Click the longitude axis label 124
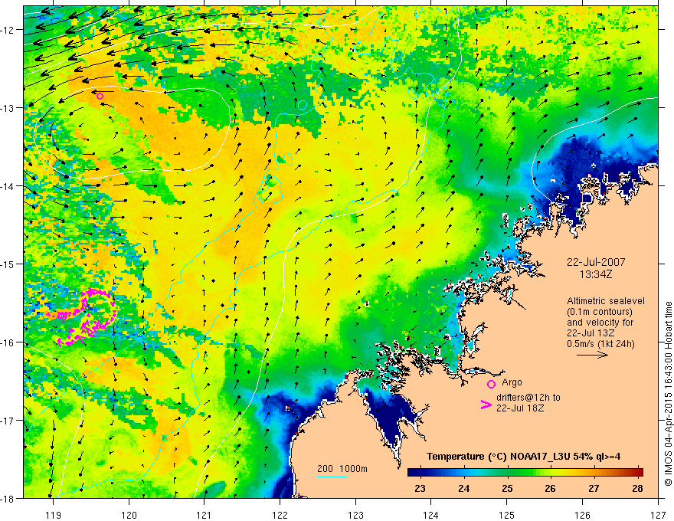674x521 pixels. (x=431, y=515)
